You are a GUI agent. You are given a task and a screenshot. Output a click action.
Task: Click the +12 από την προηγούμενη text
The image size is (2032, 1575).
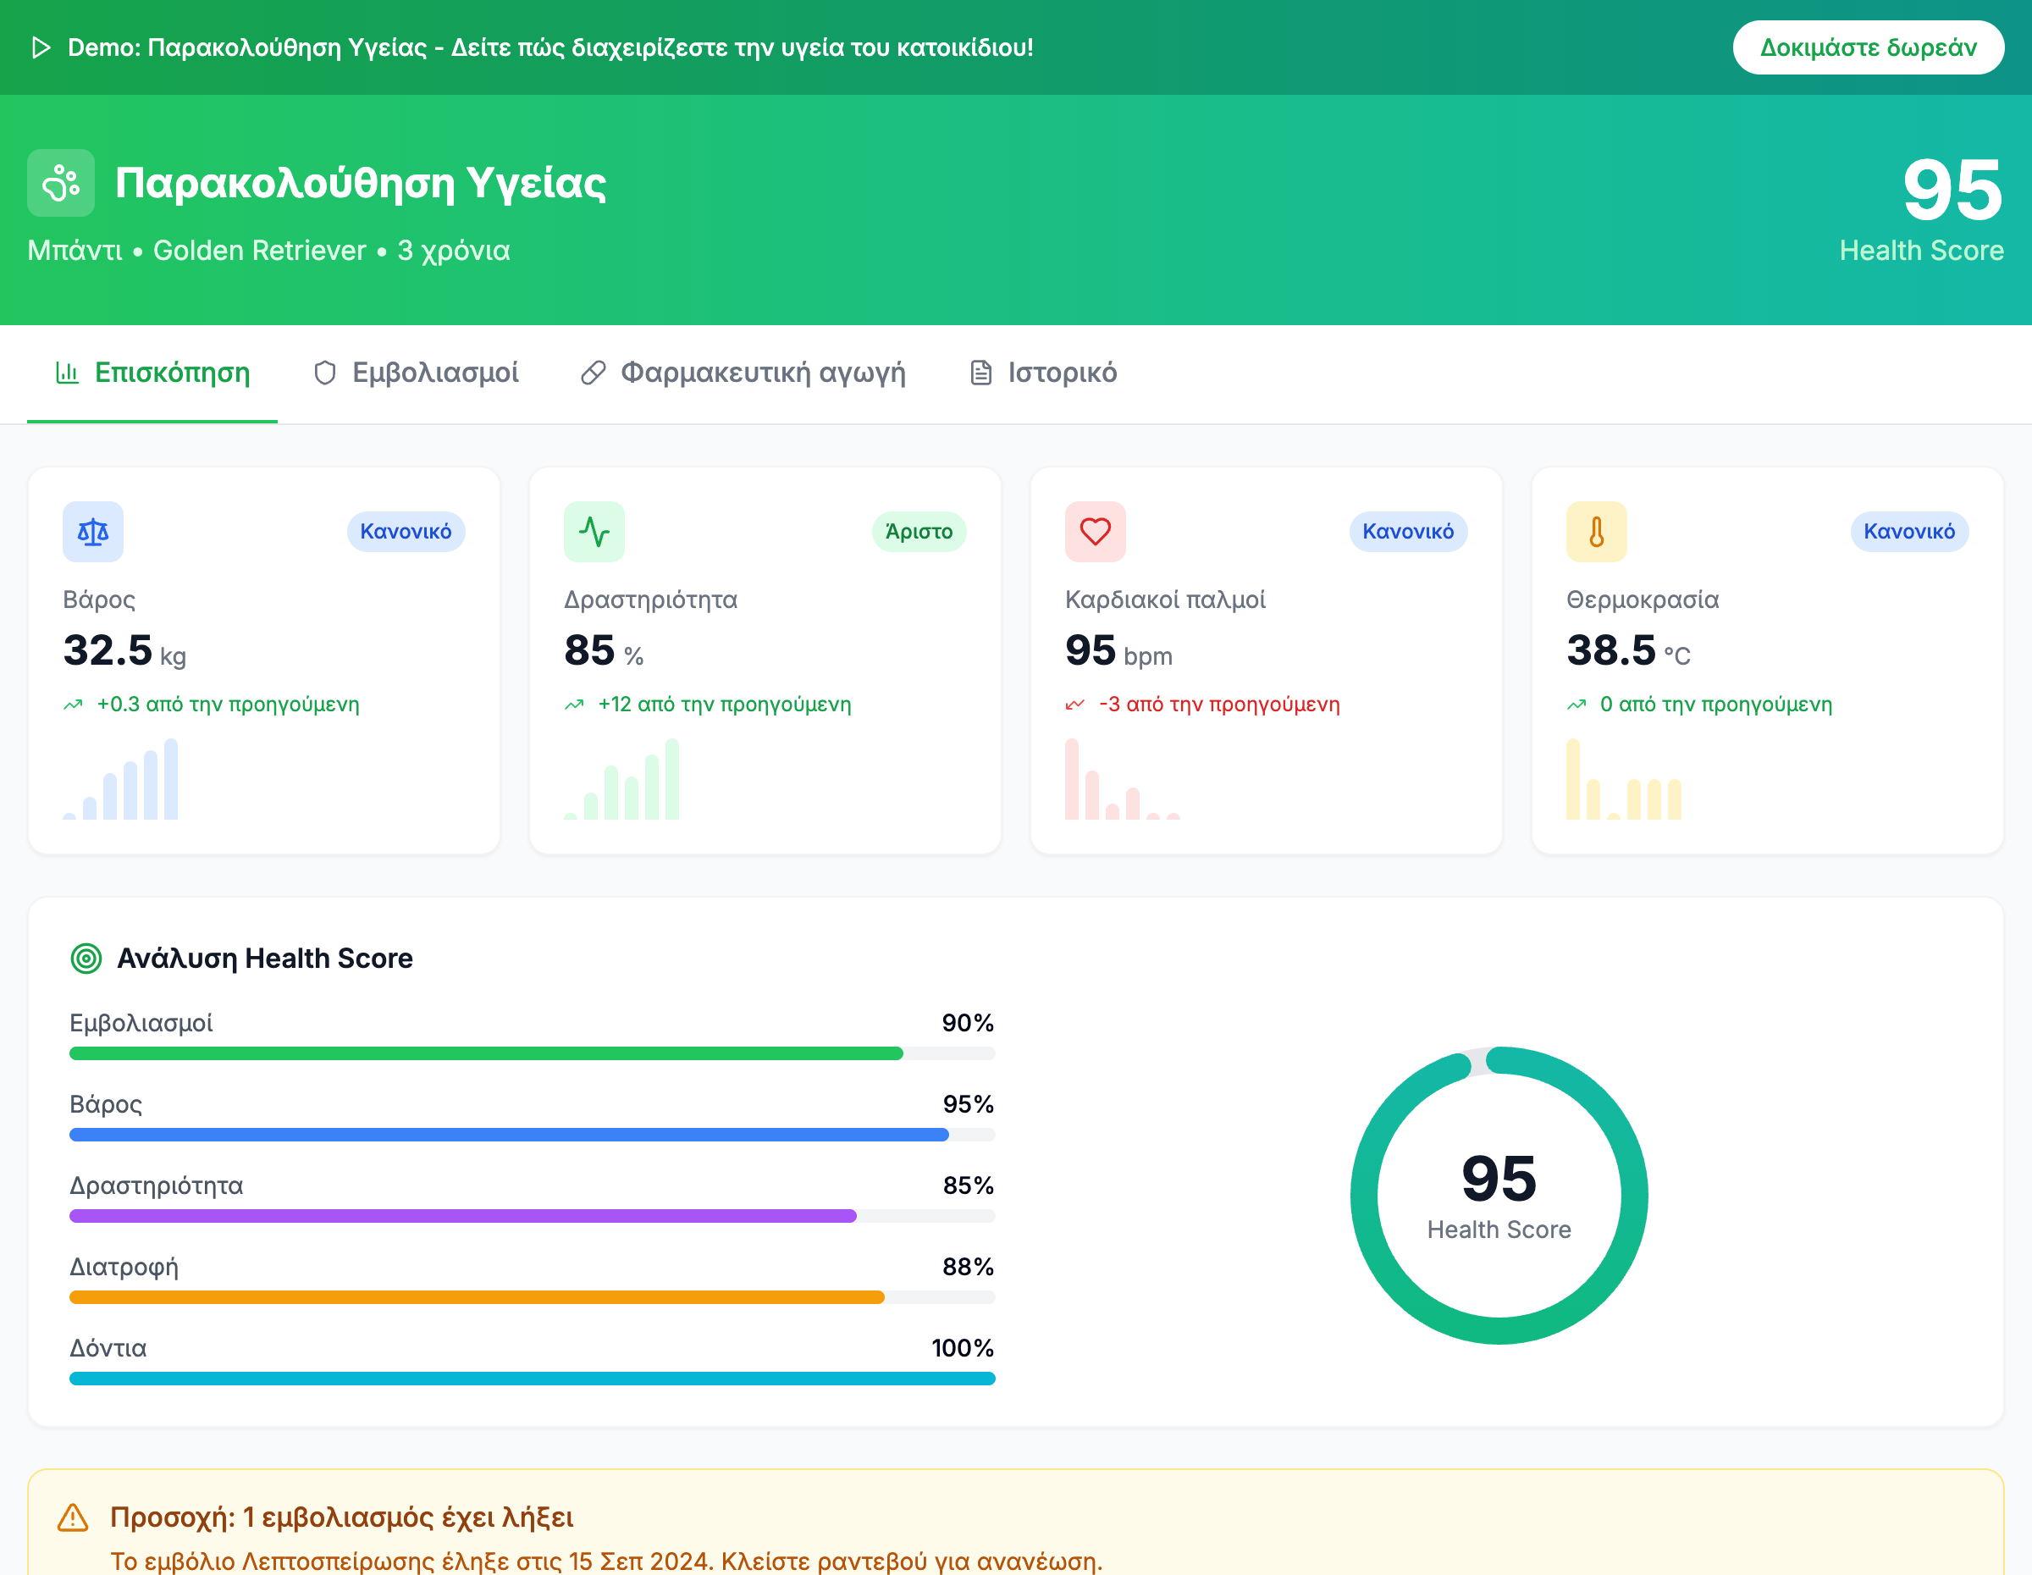725,705
